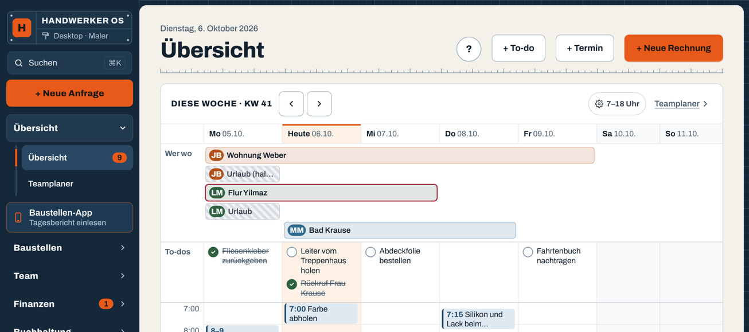
Task: Go to previous week with left arrow
Action: click(291, 104)
